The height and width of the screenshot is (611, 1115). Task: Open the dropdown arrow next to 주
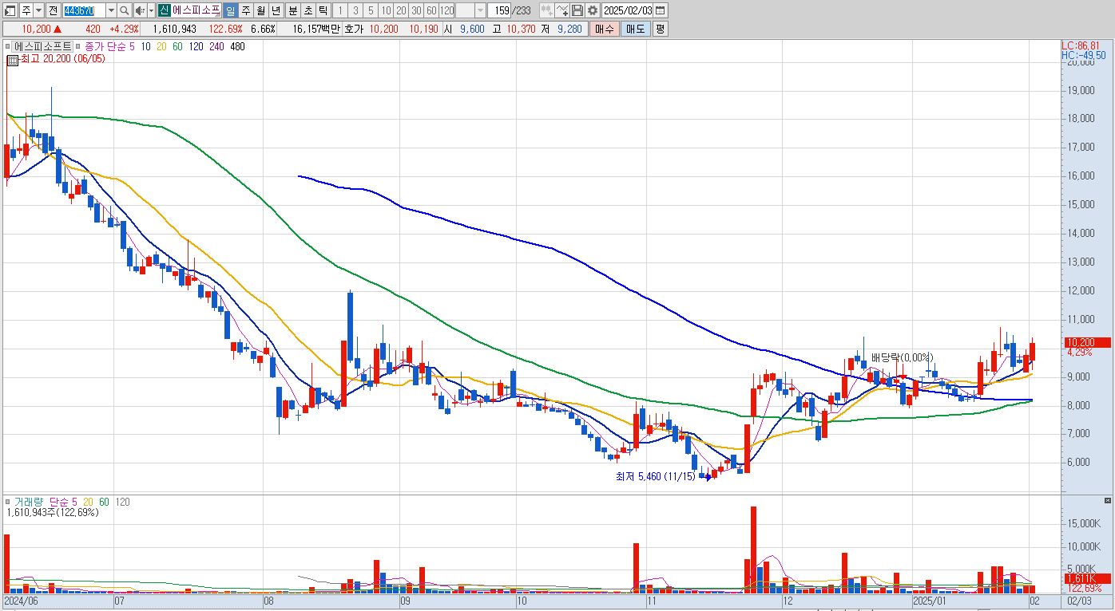pos(39,10)
